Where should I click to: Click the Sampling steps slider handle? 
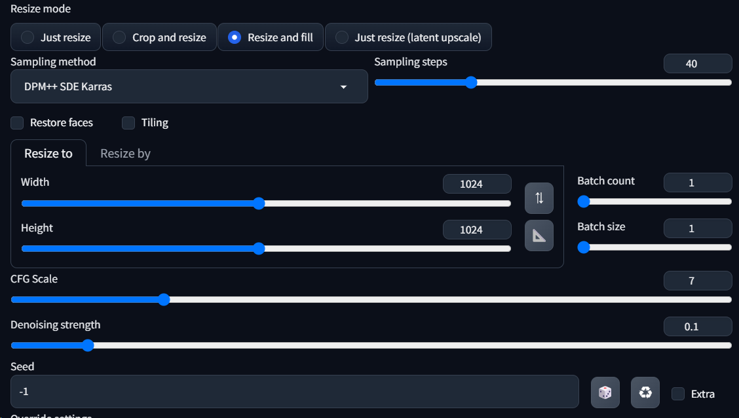[470, 82]
